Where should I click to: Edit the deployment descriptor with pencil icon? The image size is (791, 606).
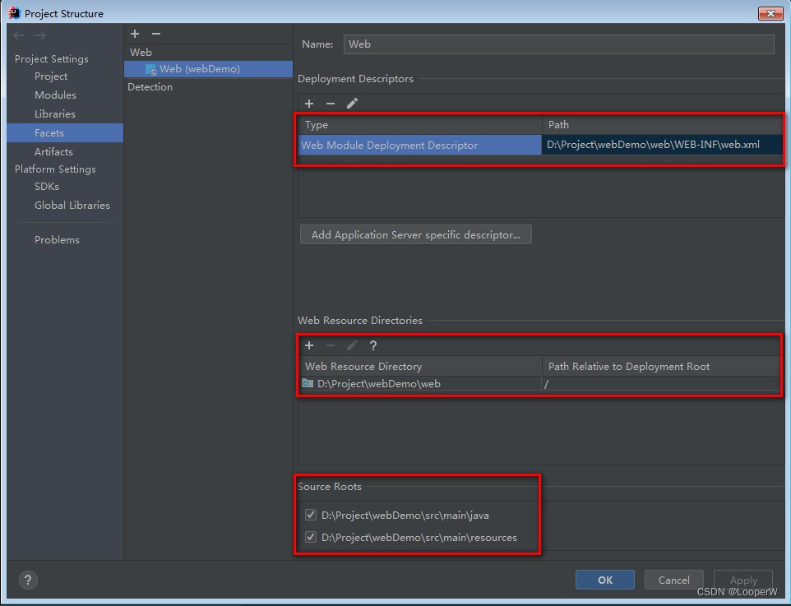pyautogui.click(x=352, y=104)
